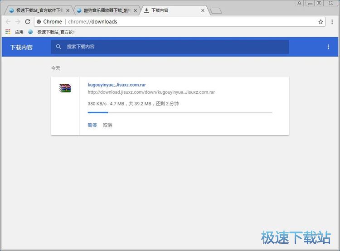The height and width of the screenshot is (251, 340).
Task: Bookmark this page with the star icon
Action: coord(321,22)
